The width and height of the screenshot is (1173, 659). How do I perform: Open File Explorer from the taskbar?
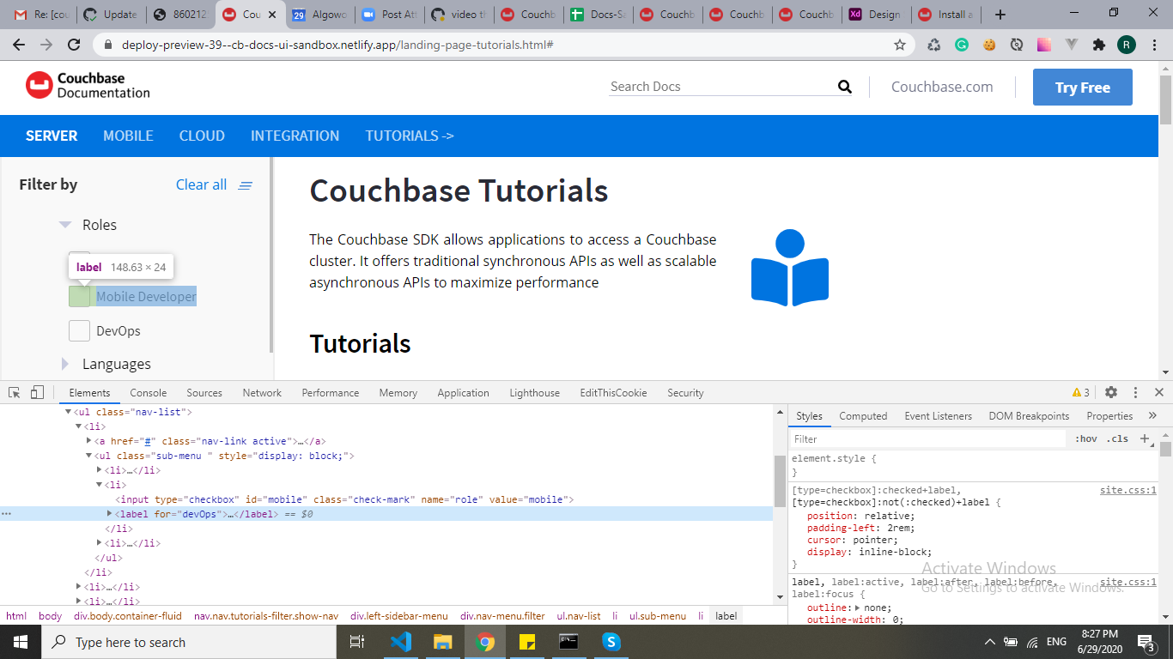[x=442, y=642]
